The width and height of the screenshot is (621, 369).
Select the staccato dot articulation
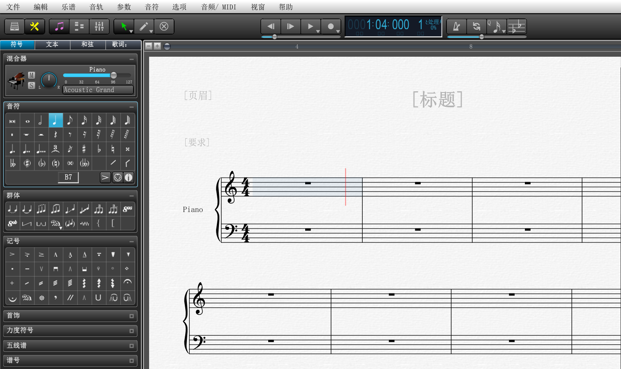(13, 269)
